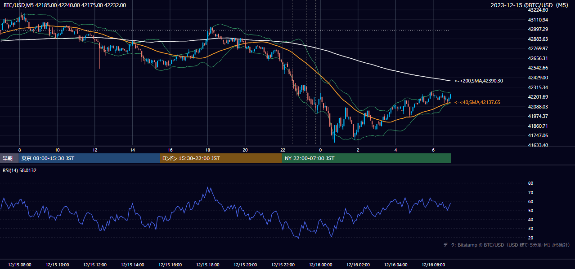Click the 200 SMA 42390.30 label
This screenshot has width=575, height=269.
pos(479,81)
